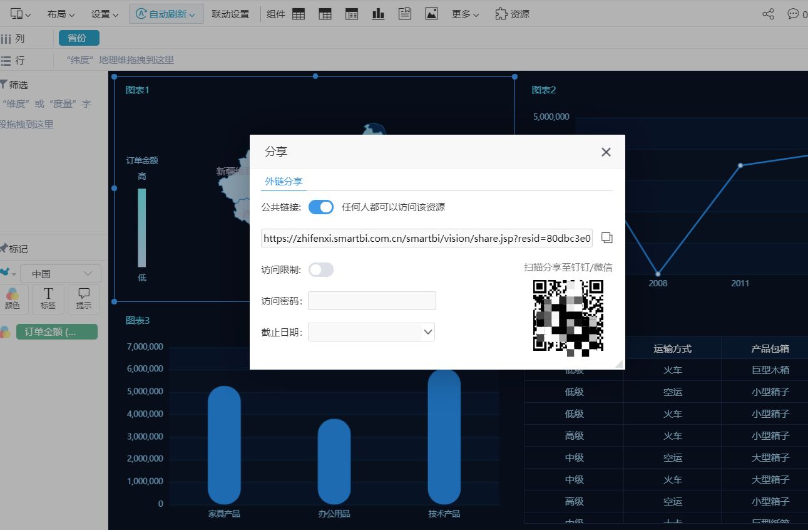The height and width of the screenshot is (530, 808).
Task: Open the device preview dropdown in toolbar
Action: (21, 14)
